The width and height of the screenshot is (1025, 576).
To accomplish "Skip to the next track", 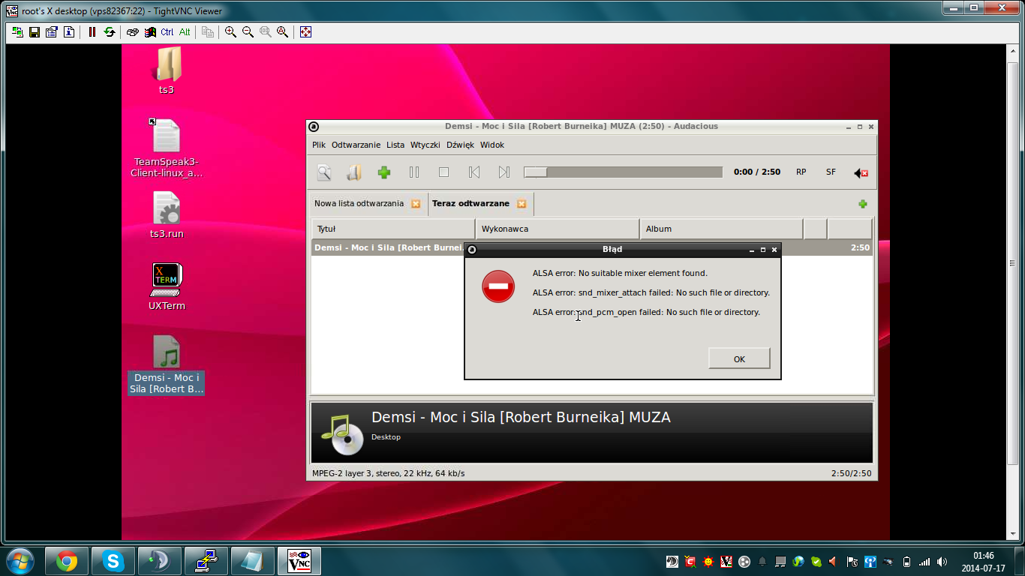I will [504, 172].
